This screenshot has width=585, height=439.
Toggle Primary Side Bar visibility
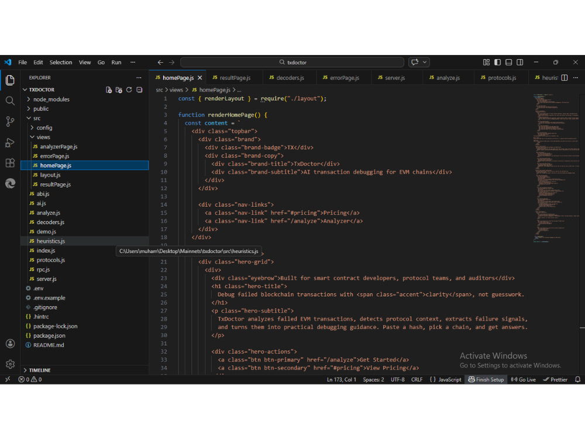497,63
